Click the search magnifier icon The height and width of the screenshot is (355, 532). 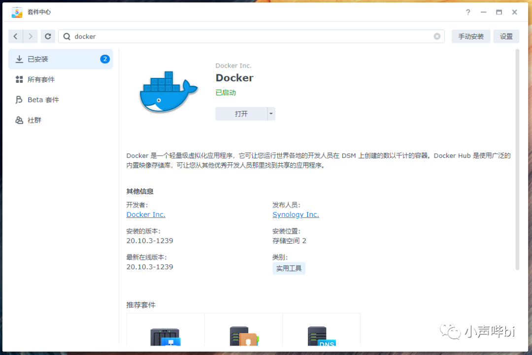(x=67, y=36)
